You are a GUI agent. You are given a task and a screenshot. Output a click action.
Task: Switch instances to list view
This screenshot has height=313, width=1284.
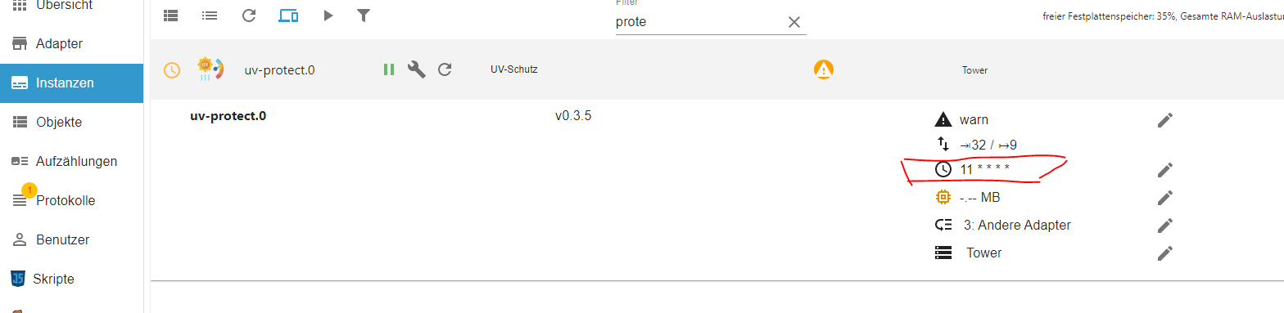point(210,16)
